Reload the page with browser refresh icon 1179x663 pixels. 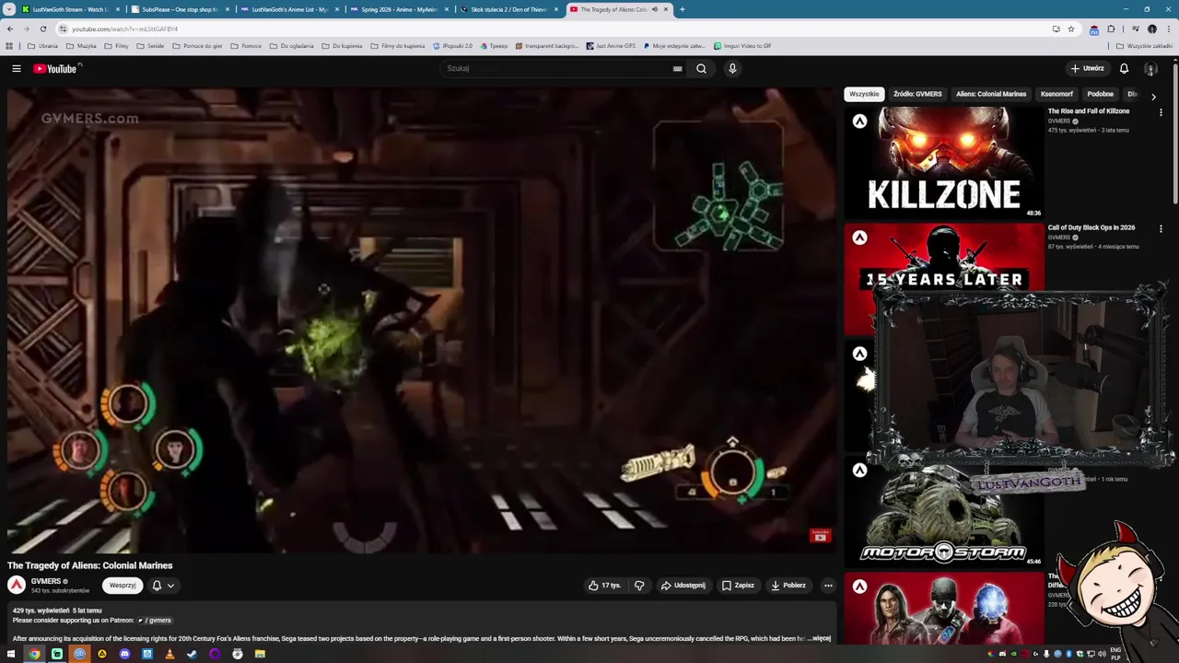click(x=42, y=29)
